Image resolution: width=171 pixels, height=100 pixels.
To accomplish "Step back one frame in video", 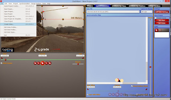I will (38, 63).
